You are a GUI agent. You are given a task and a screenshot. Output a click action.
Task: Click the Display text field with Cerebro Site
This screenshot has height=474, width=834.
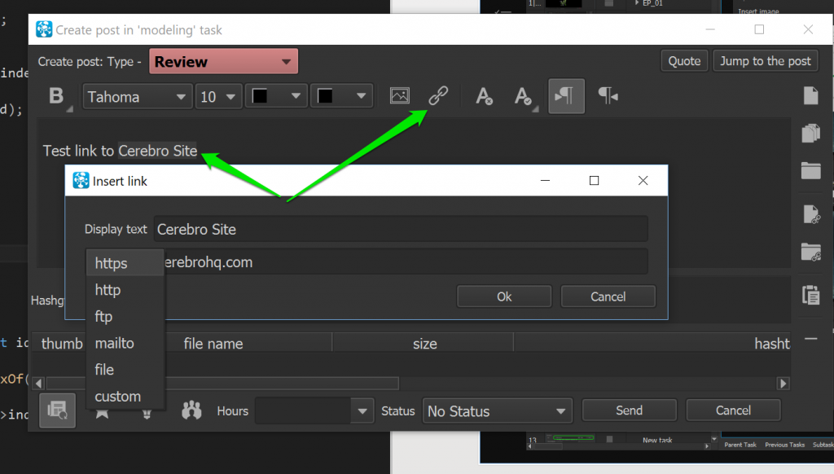(401, 230)
